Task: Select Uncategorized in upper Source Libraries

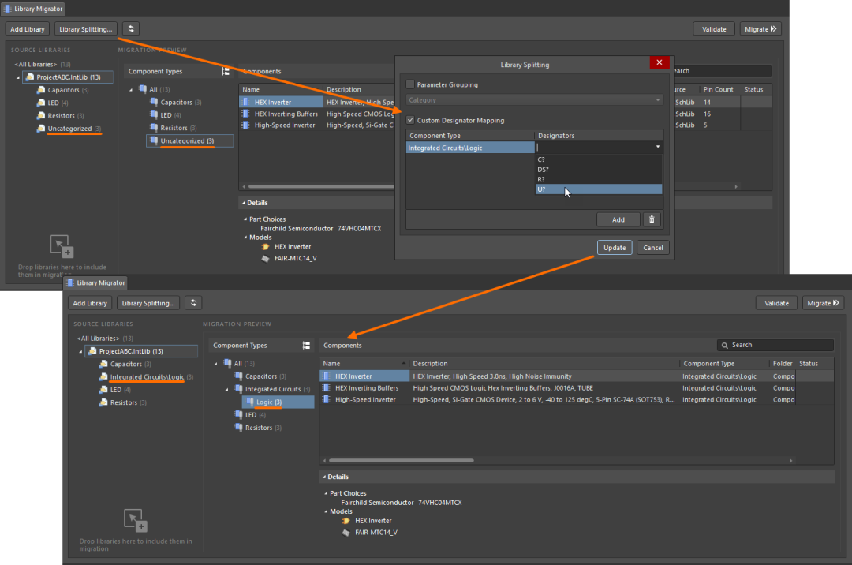Action: click(x=69, y=129)
